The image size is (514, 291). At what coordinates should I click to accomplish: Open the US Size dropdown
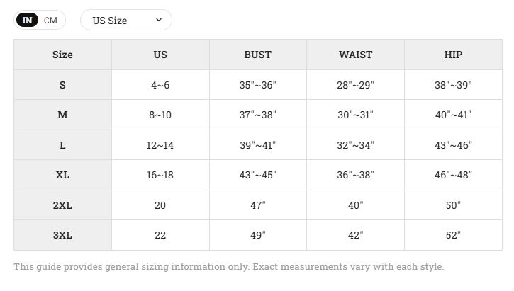126,20
